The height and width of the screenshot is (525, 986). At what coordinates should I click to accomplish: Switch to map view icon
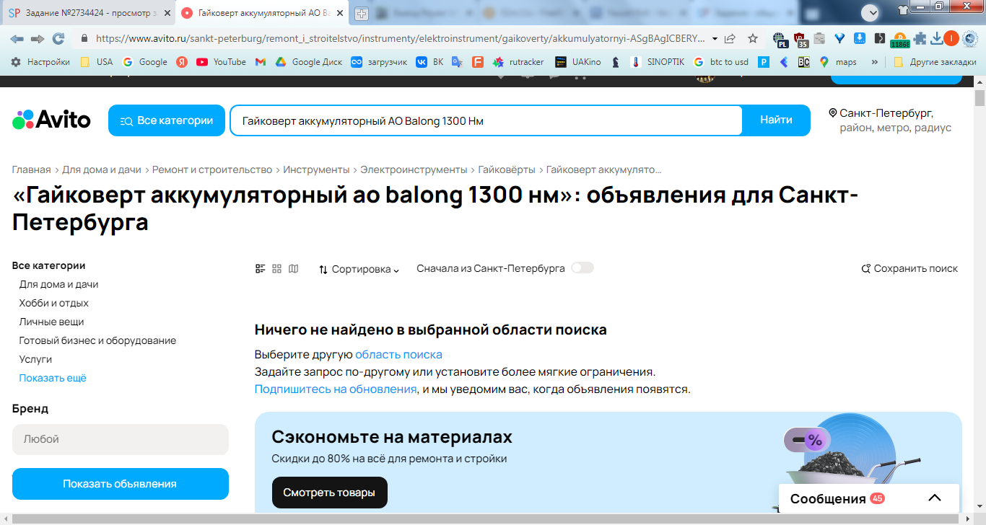pyautogui.click(x=293, y=269)
